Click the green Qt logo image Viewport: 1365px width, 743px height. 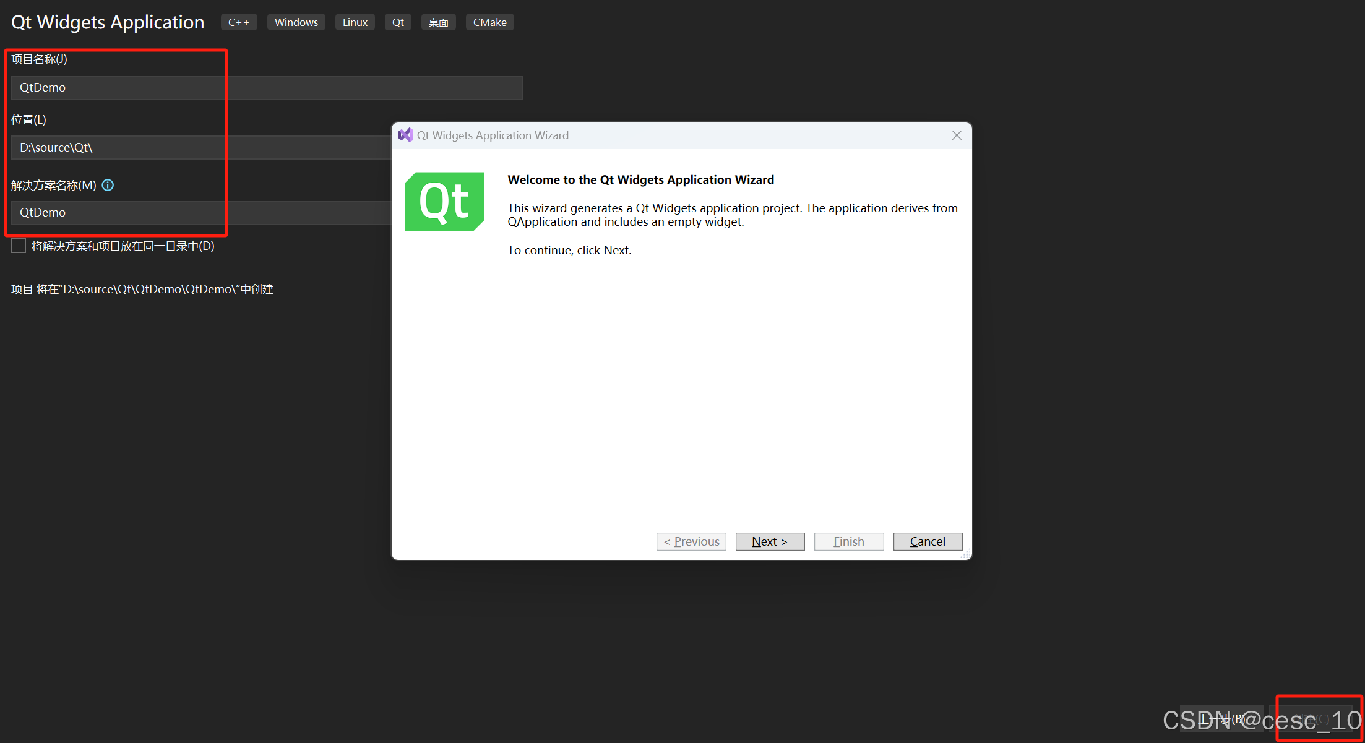point(444,202)
